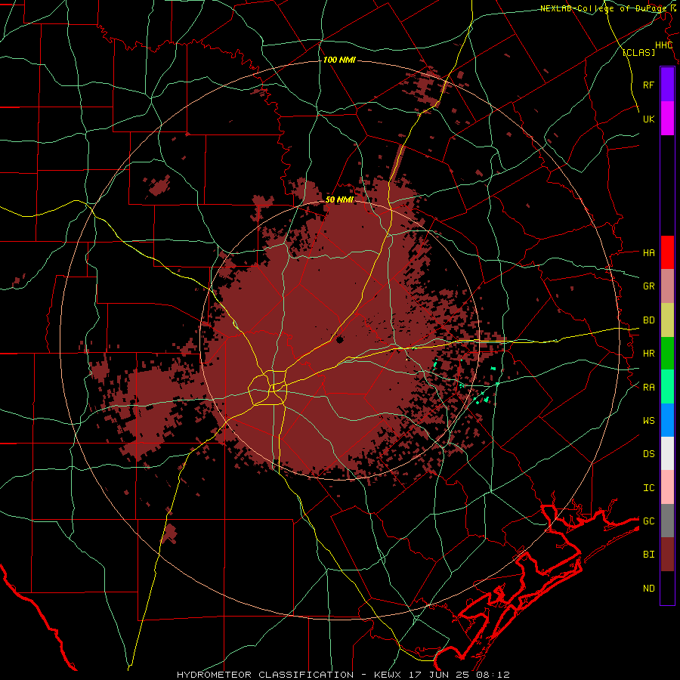Select the white DS legend swatch
Screen dimensions: 680x680
(x=667, y=453)
